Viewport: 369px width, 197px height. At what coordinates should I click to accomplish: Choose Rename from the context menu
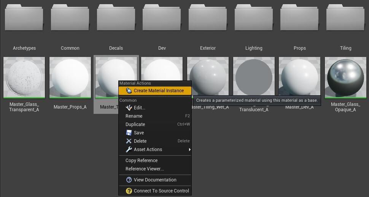point(134,116)
